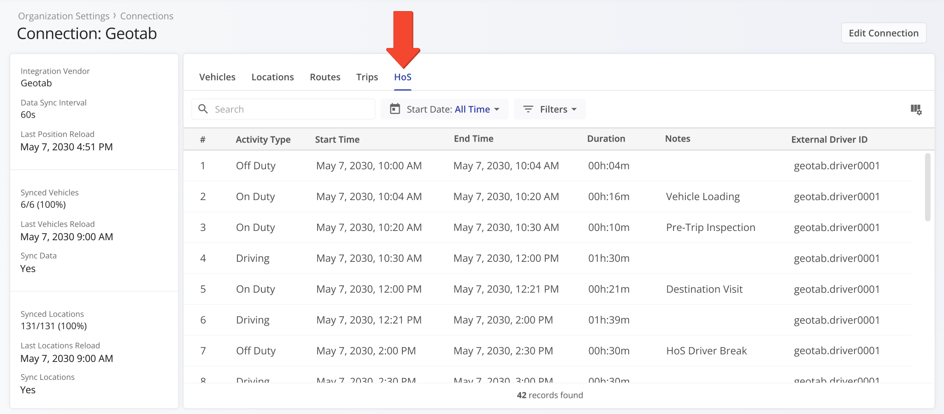Click the Notes column header
Image resolution: width=944 pixels, height=414 pixels.
click(677, 139)
